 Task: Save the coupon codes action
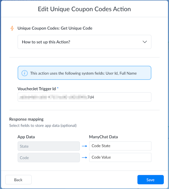(x=151, y=180)
